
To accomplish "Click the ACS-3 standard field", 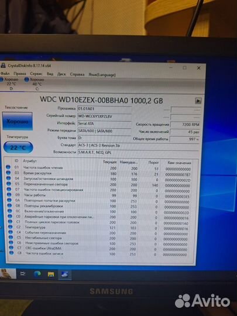I will pyautogui.click(x=138, y=145).
